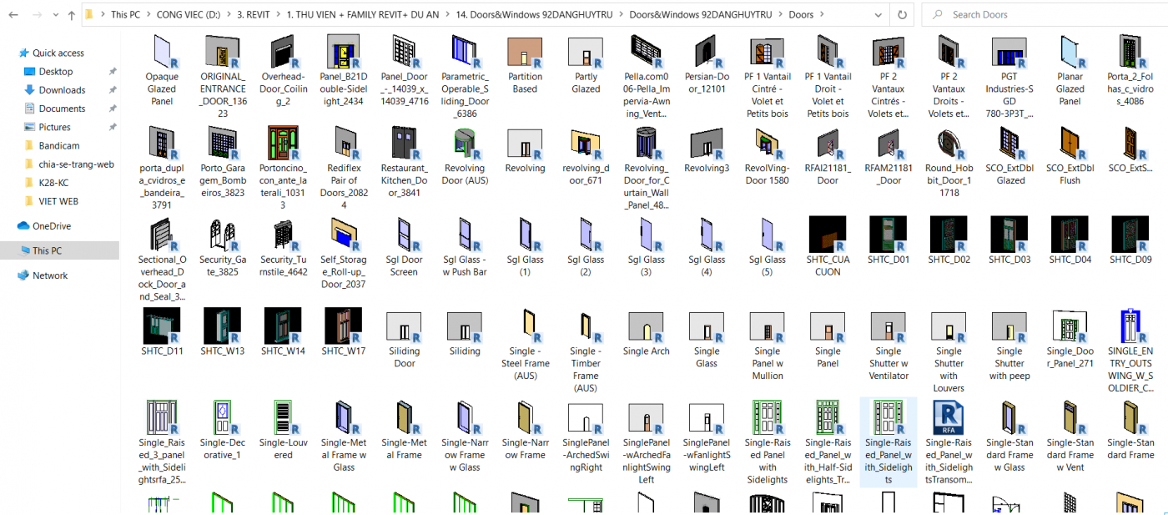This screenshot has width=1168, height=515.
Task: Jump to This PC in breadcrumb path
Action: [125, 15]
